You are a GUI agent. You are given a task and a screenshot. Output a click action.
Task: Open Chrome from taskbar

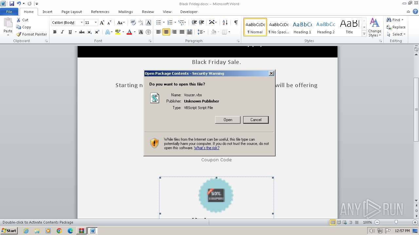(59, 231)
